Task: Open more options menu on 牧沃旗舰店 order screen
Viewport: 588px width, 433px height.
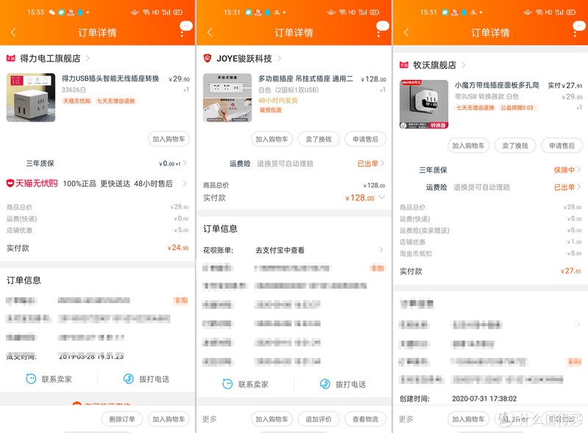Action: pyautogui.click(x=576, y=32)
